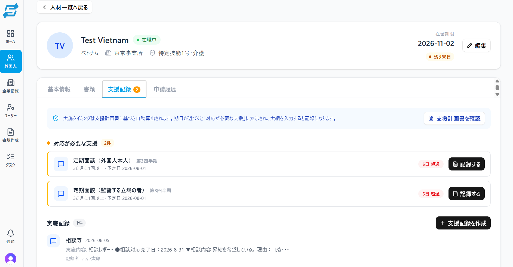Open 外国人 section in sidebar
Viewport: 513px width, 267px height.
point(11,61)
